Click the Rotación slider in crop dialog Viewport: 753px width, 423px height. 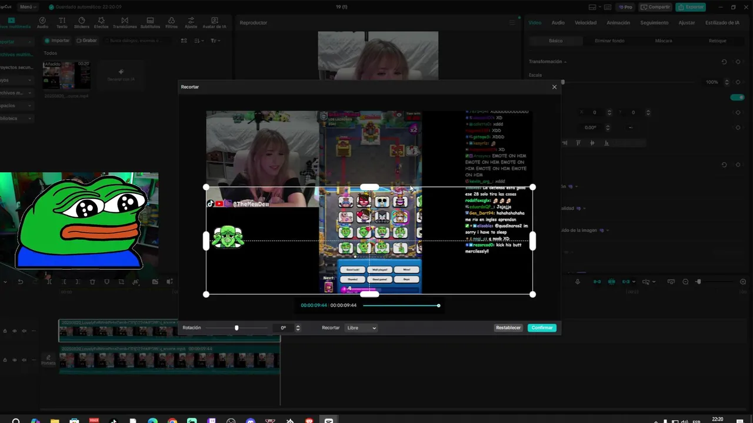click(x=237, y=328)
